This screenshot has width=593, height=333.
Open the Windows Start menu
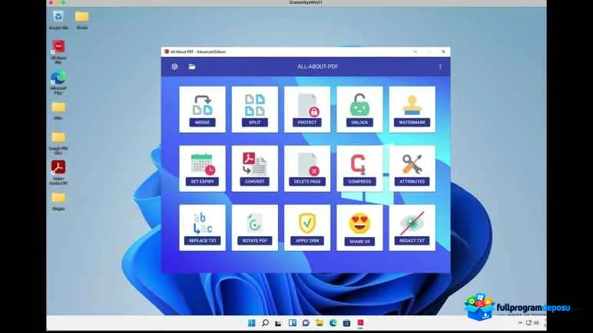(251, 323)
